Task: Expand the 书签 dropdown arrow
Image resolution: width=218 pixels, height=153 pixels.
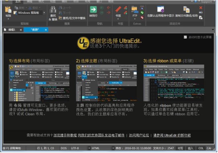Action: 118,19
